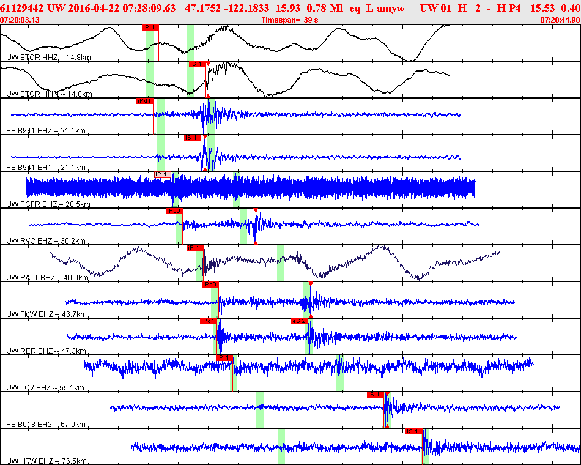Select channel label UW FMW EHZ -- 46.7km
The width and height of the screenshot is (581, 465).
pyautogui.click(x=46, y=314)
